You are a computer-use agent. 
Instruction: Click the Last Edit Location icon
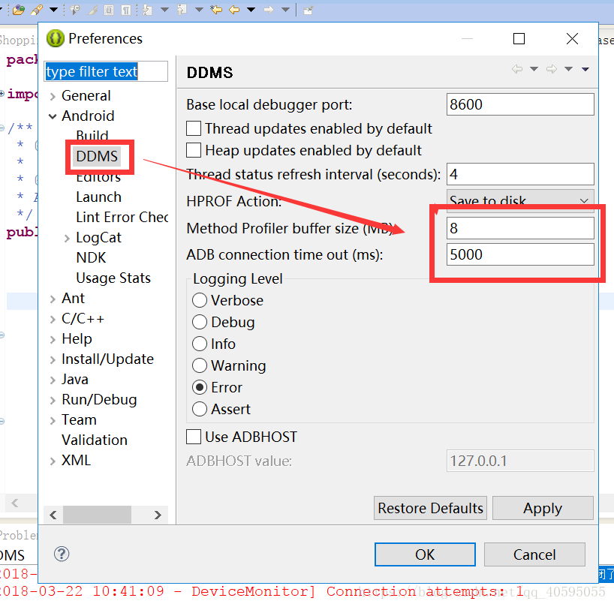(215, 10)
